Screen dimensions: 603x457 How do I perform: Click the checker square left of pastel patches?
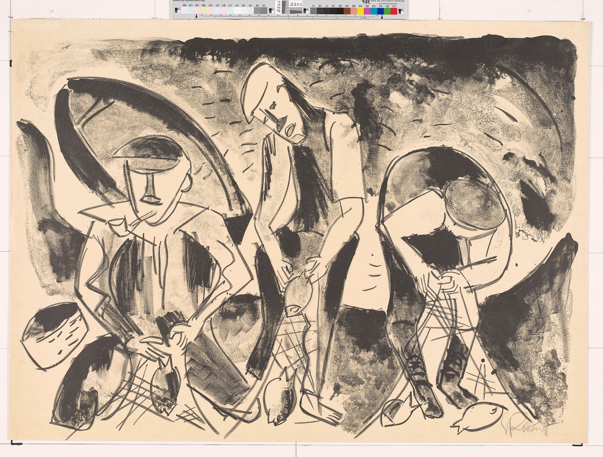click(x=177, y=11)
